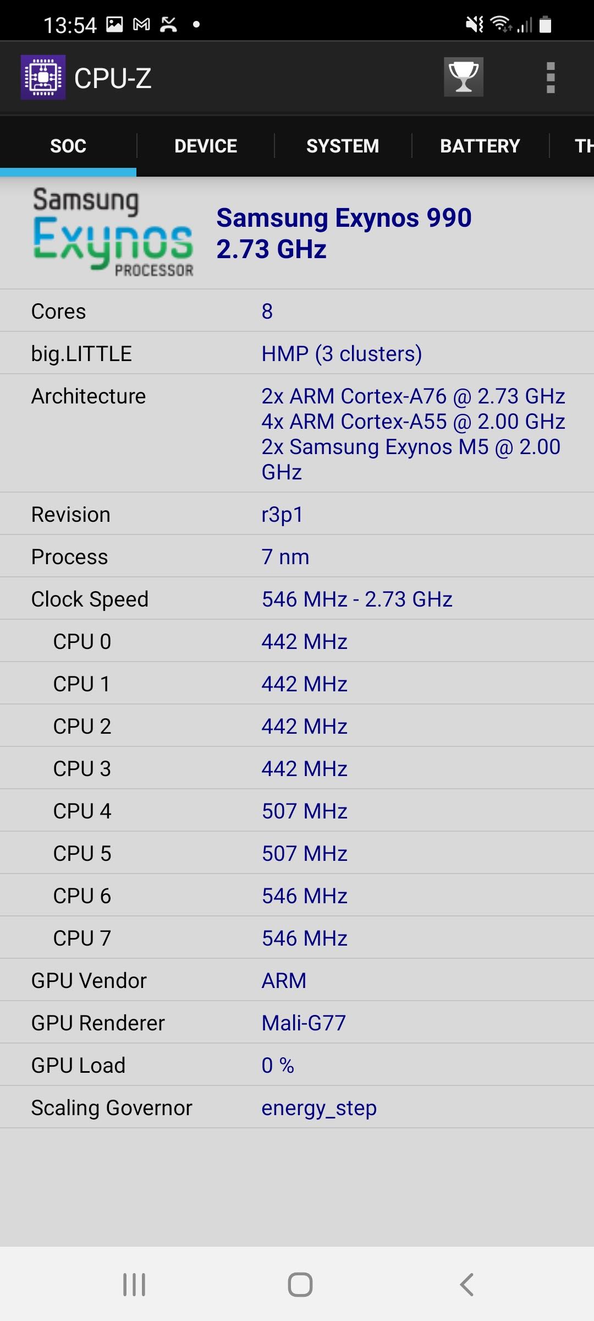Tap the Samsung Exynos processor logo
The image size is (594, 1321).
113,233
